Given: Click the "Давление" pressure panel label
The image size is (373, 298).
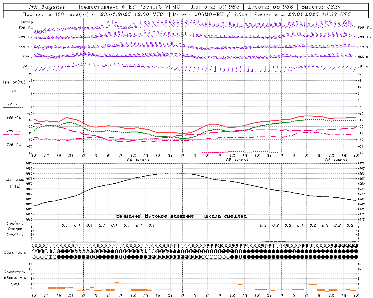Looking at the screenshot, I should pos(15,180).
